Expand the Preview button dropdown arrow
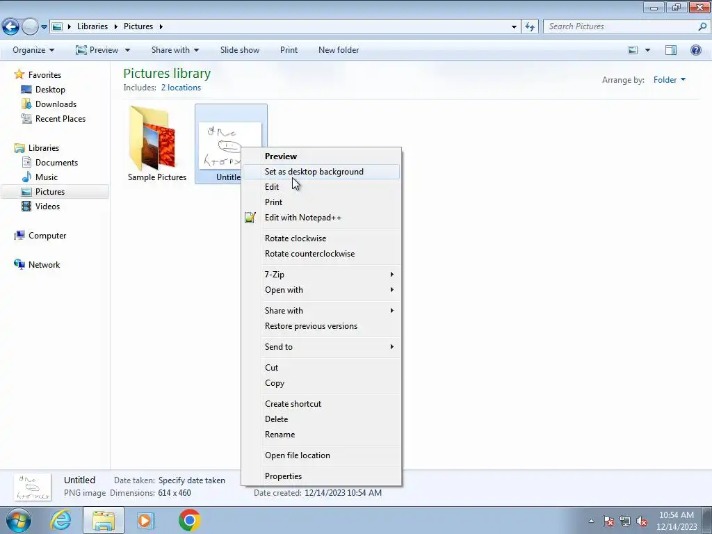The width and height of the screenshot is (712, 534). tap(128, 50)
